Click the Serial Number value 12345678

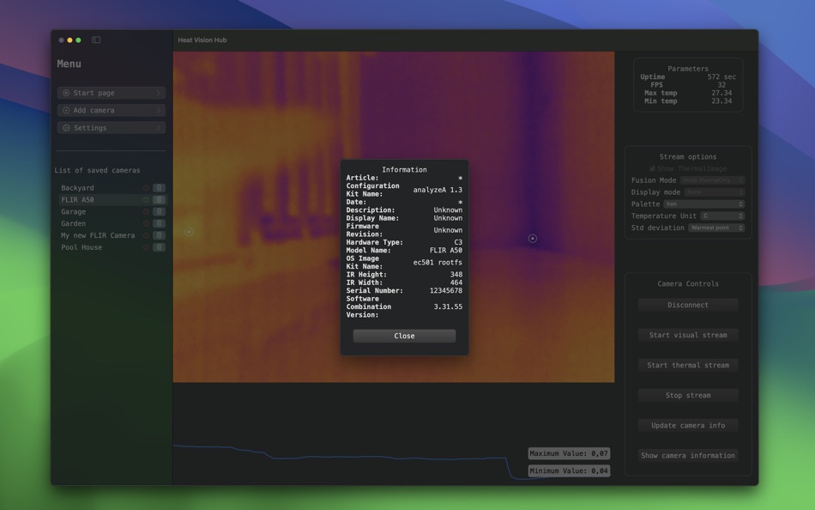click(445, 291)
